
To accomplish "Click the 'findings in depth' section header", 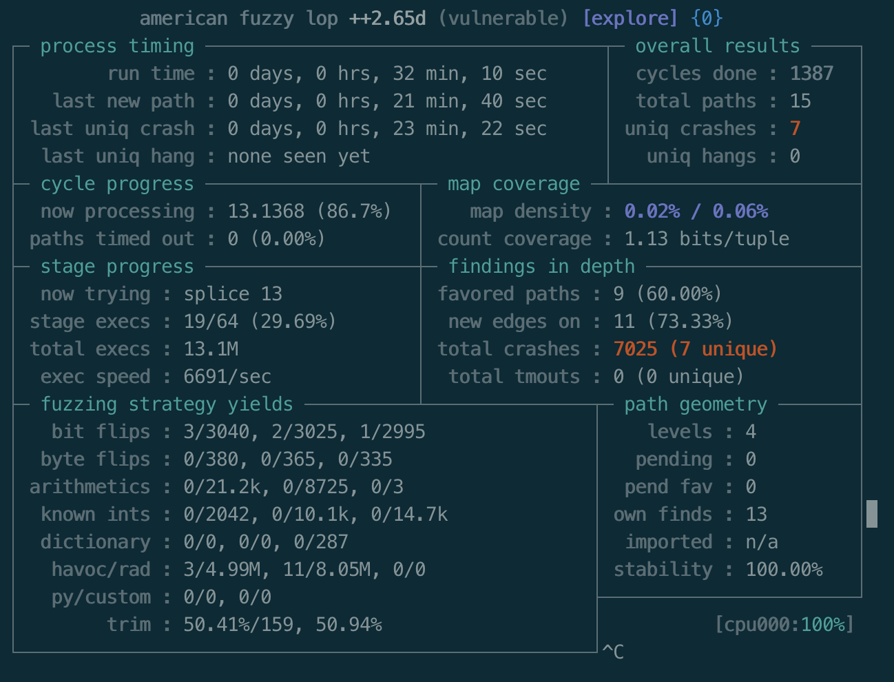I will [x=541, y=267].
